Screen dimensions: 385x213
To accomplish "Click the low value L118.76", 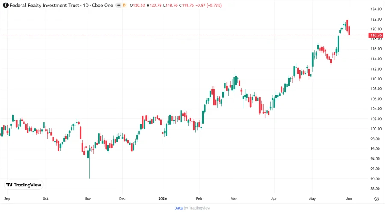I will tap(170, 6).
